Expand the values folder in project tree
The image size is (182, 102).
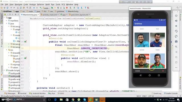[x=9, y=67]
